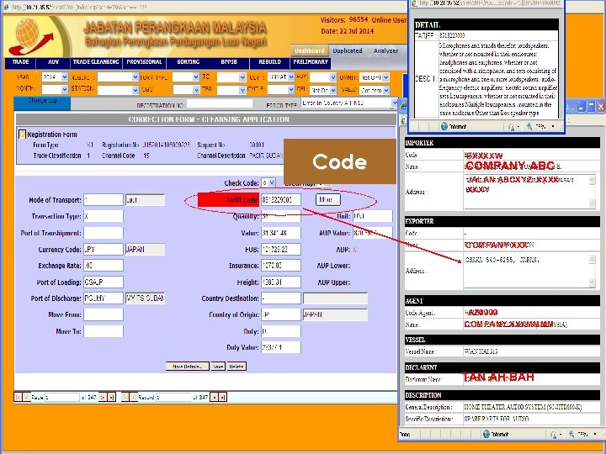The height and width of the screenshot is (454, 606).
Task: Click the More button beside Tariff Code
Action: pos(327,199)
